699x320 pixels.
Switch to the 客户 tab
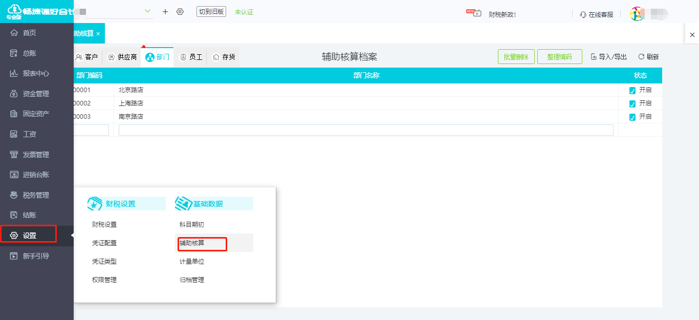click(86, 57)
